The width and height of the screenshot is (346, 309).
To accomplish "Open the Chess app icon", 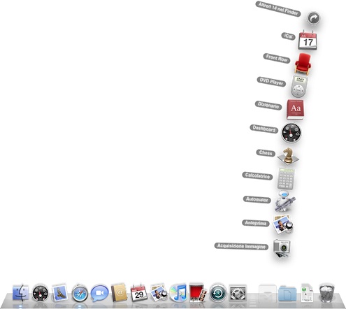I will (288, 156).
